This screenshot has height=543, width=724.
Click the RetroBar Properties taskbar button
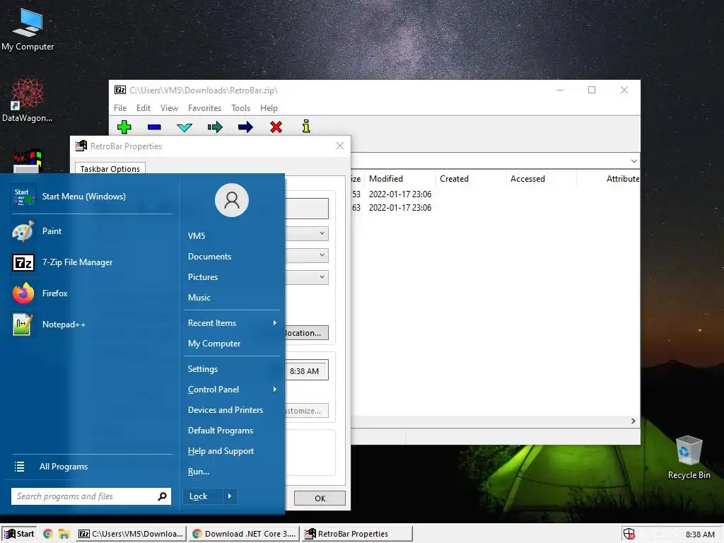(357, 534)
